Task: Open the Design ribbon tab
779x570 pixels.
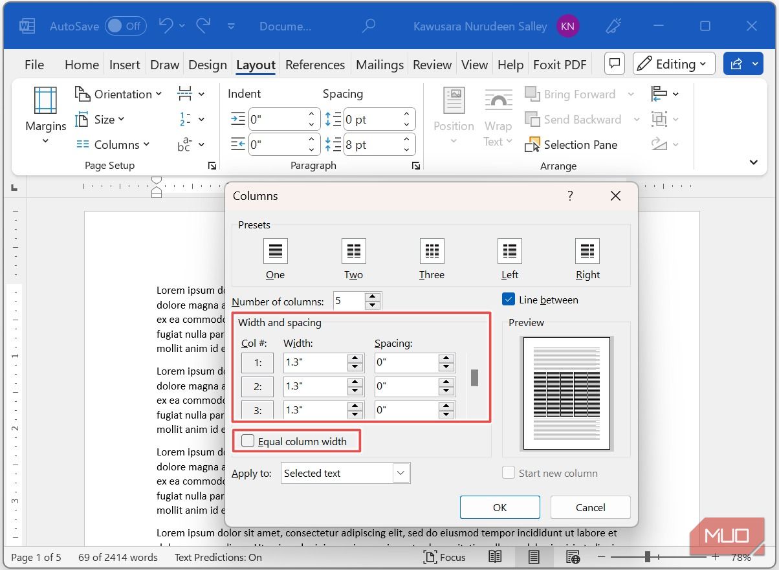Action: tap(207, 65)
